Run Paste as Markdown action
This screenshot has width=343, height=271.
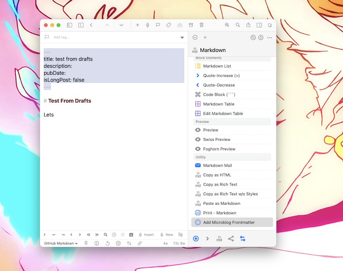point(232,204)
